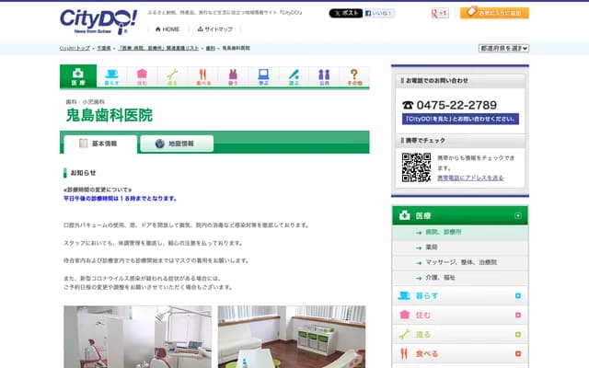
Task: Select the 遊ぶ baseball bat category icon
Action: (294, 77)
